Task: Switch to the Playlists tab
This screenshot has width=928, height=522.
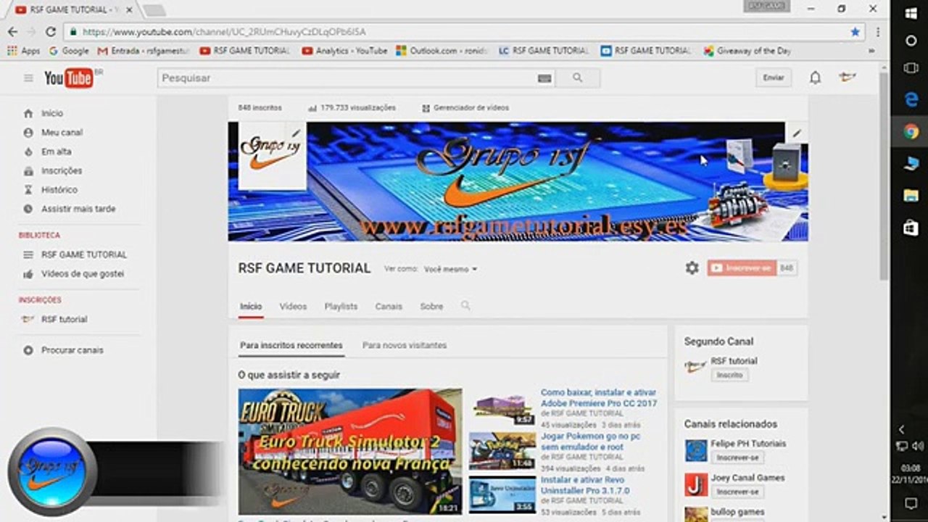Action: 341,307
